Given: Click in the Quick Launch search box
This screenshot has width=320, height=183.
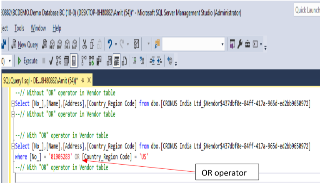Looking at the screenshot, I should [307, 10].
